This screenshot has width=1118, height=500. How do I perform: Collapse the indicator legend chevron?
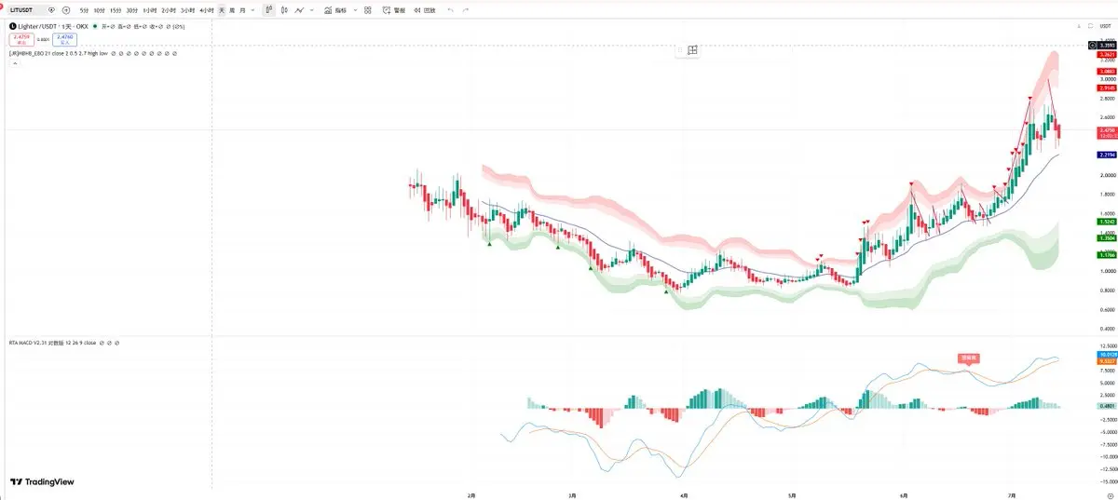(x=15, y=63)
